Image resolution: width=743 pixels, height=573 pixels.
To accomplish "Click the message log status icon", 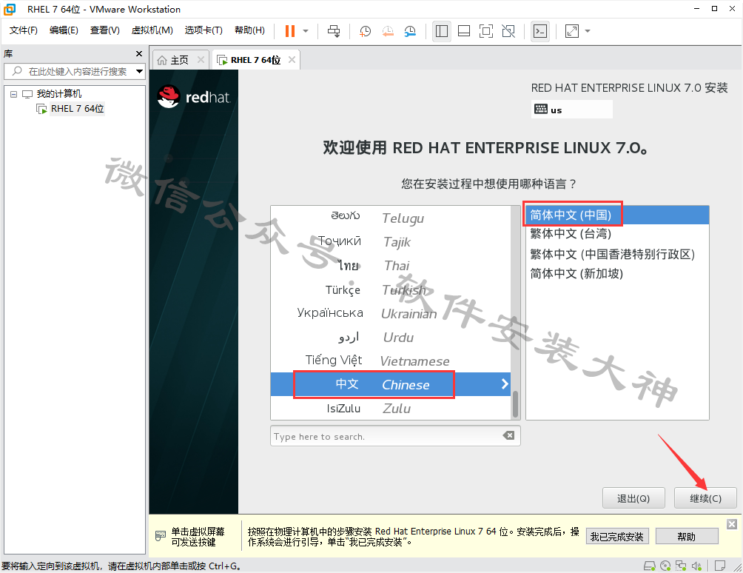I will click(x=720, y=566).
